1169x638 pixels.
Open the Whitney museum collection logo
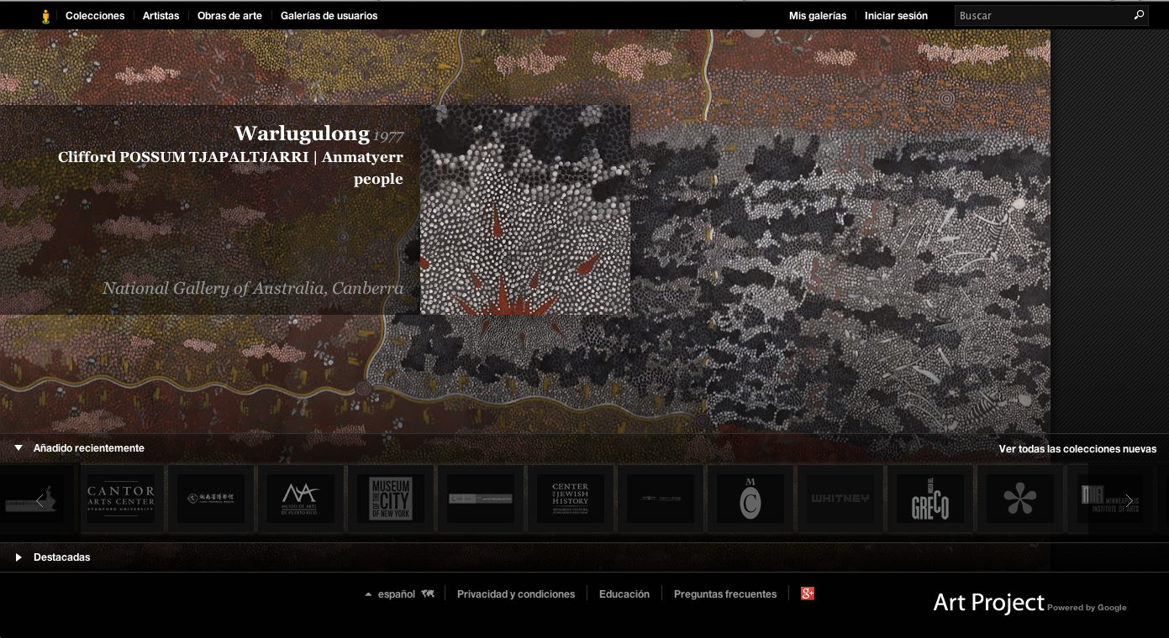pos(840,499)
